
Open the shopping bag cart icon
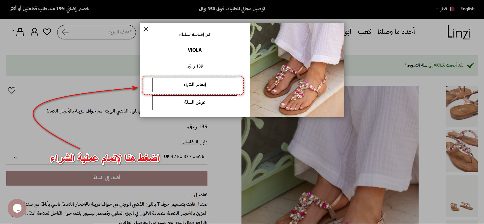(19, 32)
